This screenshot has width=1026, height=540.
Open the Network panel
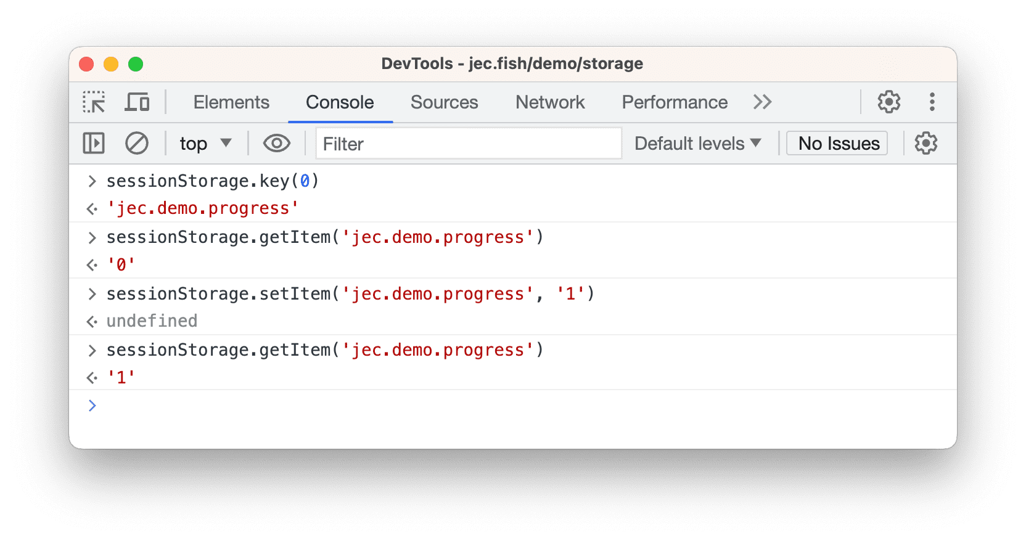coord(550,102)
